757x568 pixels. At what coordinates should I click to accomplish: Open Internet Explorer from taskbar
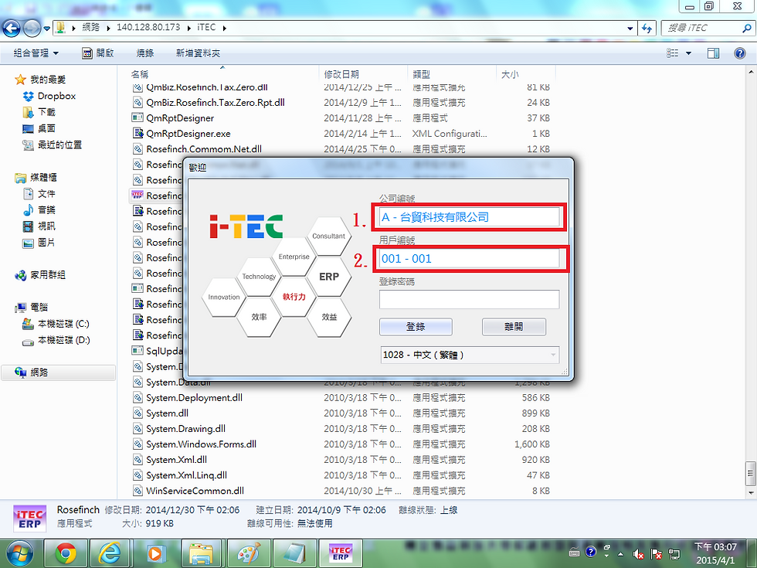[111, 553]
